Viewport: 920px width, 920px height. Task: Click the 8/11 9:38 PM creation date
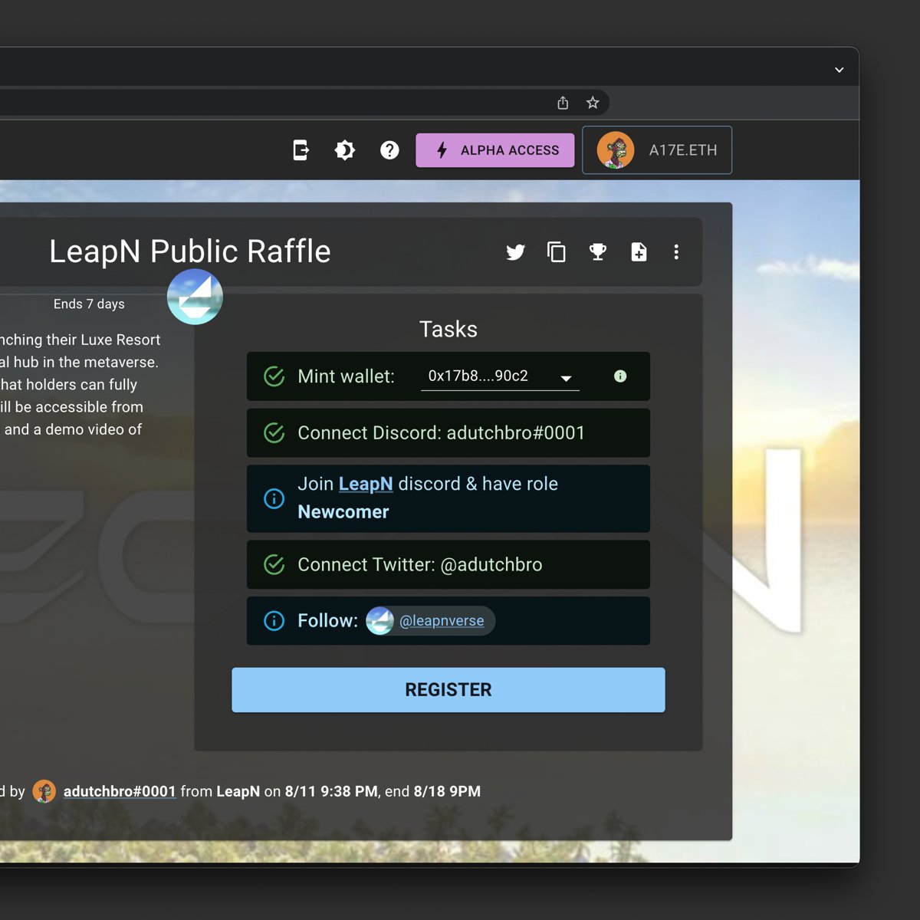[331, 791]
